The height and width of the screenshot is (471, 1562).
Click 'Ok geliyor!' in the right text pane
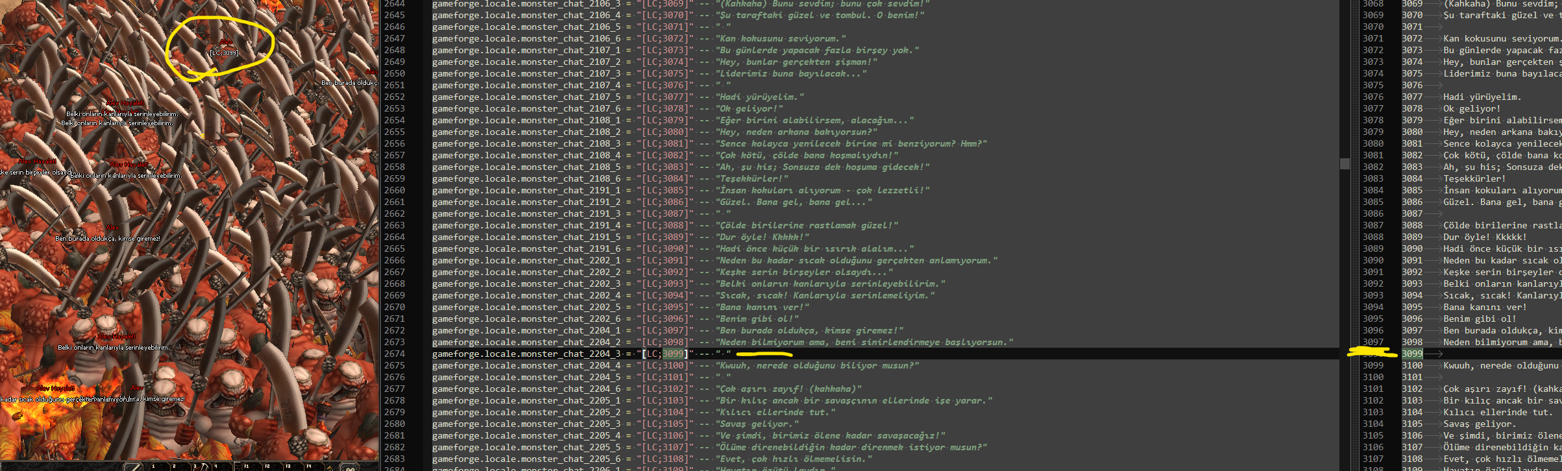(1472, 108)
